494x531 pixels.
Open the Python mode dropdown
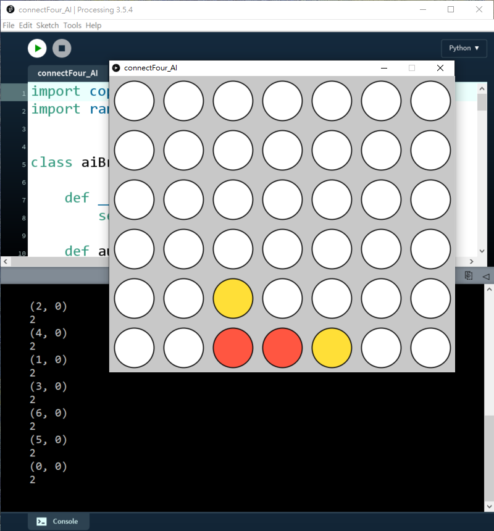coord(464,48)
